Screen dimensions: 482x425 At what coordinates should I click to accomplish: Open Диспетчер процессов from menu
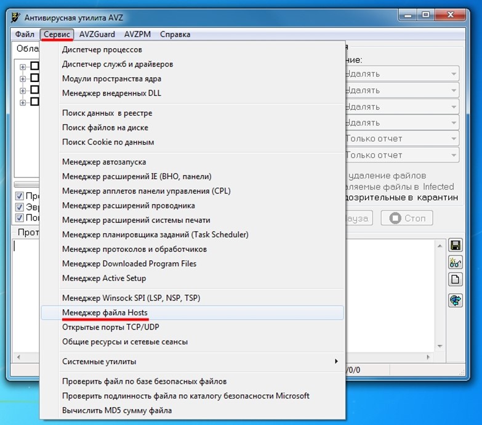(x=102, y=49)
